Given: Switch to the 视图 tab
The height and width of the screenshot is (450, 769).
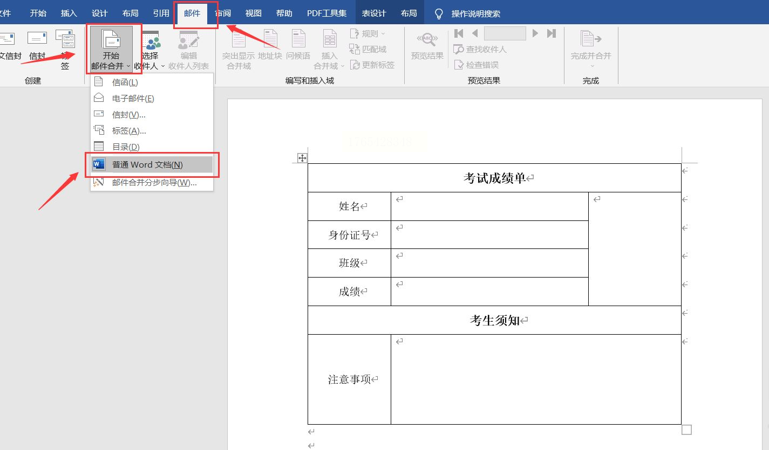Looking at the screenshot, I should tap(253, 13).
